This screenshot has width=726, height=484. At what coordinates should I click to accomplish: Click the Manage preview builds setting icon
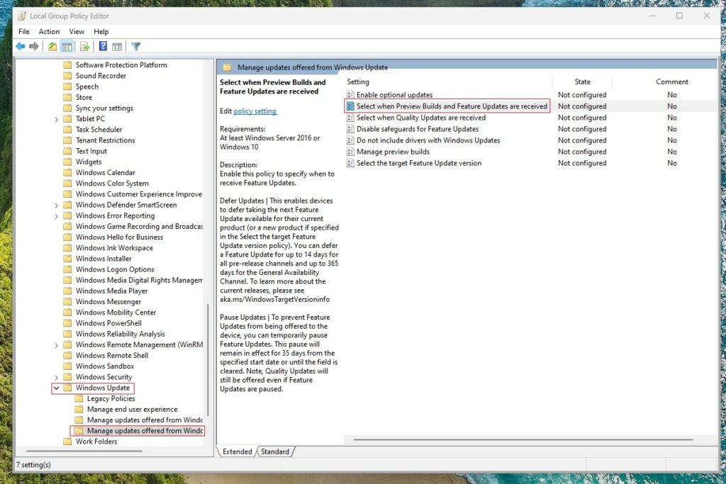pyautogui.click(x=349, y=152)
